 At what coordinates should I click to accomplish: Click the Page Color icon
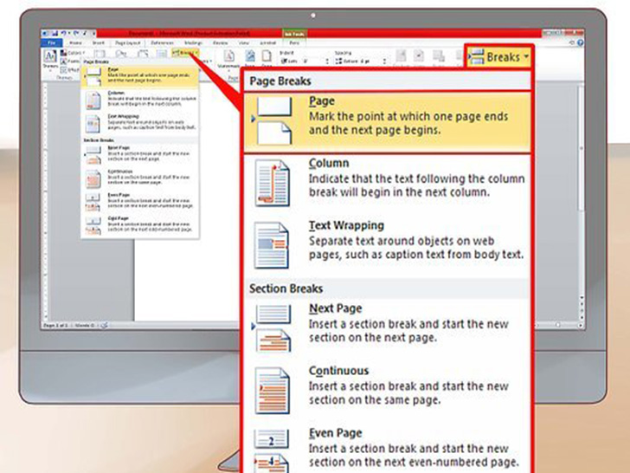pos(250,58)
